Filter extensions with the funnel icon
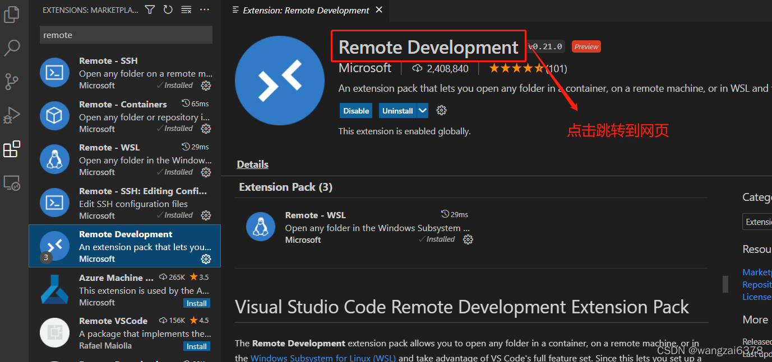This screenshot has height=362, width=772. [150, 10]
